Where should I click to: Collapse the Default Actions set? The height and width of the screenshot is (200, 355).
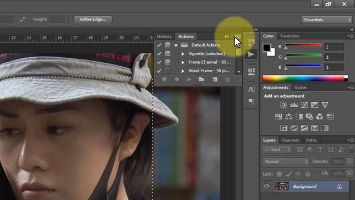(176, 45)
